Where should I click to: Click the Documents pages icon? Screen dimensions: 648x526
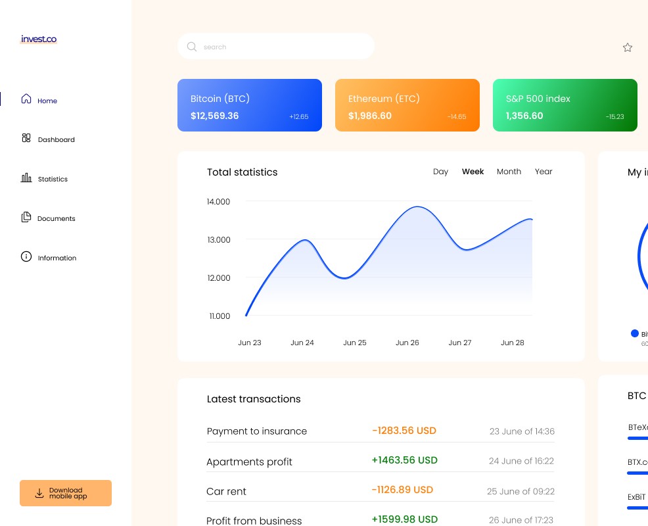[x=26, y=217]
